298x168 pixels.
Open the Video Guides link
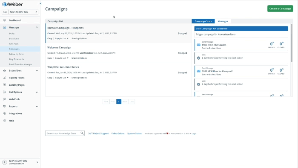tap(118, 133)
